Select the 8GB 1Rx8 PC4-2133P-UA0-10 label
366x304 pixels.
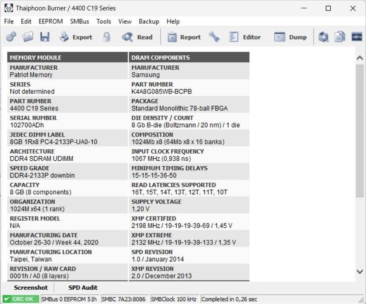[x=54, y=142]
